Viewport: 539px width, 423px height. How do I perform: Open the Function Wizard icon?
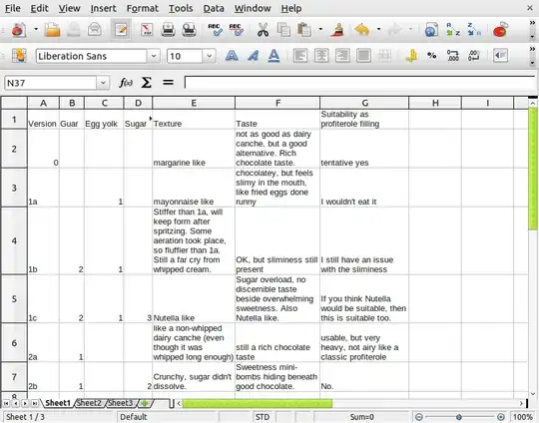coord(126,83)
